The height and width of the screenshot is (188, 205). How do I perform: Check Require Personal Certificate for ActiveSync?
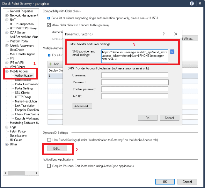49,166
